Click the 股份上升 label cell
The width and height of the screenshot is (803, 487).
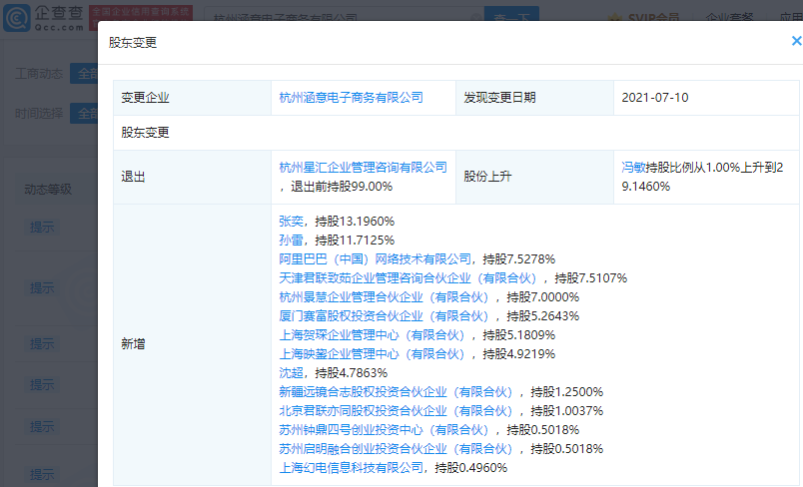click(534, 177)
